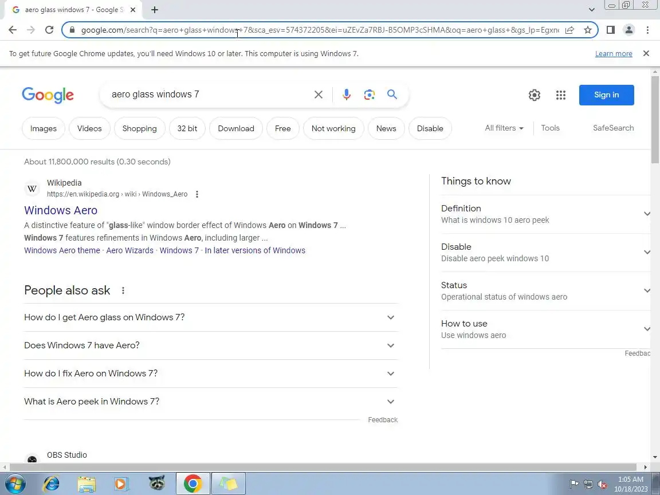The width and height of the screenshot is (660, 495).
Task: Go back to previous page
Action: [x=13, y=30]
